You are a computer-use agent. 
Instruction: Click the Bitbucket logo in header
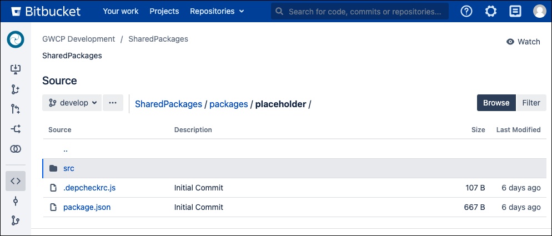coord(46,11)
